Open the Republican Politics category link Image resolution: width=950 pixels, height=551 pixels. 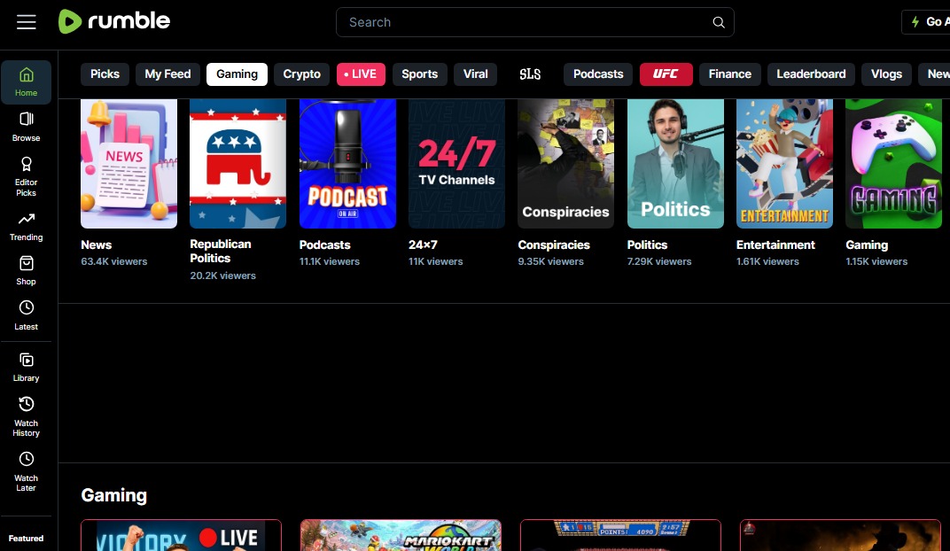221,251
